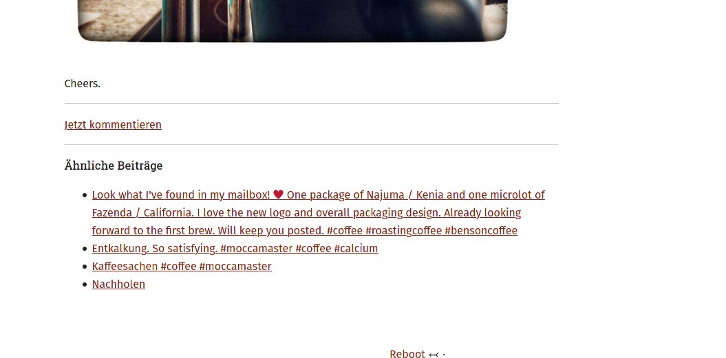Click the #roastingcoffee hashtag text

403,231
